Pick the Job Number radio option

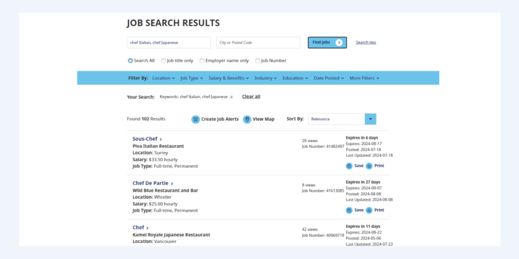(257, 60)
